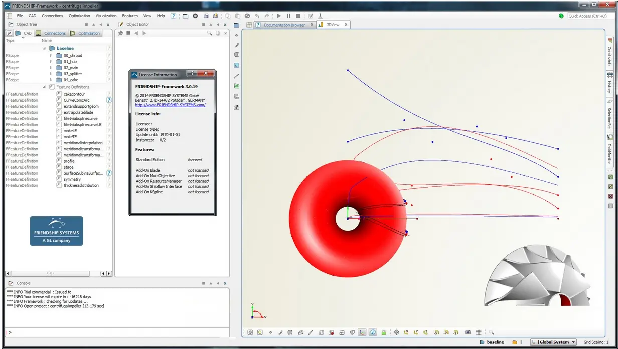Image resolution: width=618 pixels, height=349 pixels.
Task: Toggle point visibility filter in 3D toolbar
Action: point(270,332)
